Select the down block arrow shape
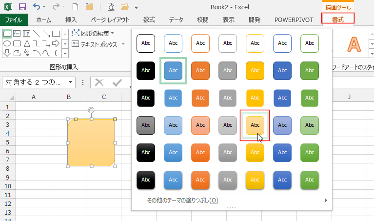374x221 pixels. (7, 53)
